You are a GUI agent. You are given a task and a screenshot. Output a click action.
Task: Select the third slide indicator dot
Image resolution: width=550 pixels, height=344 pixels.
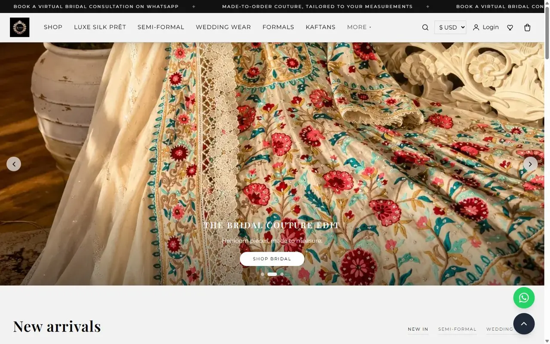tap(282, 274)
